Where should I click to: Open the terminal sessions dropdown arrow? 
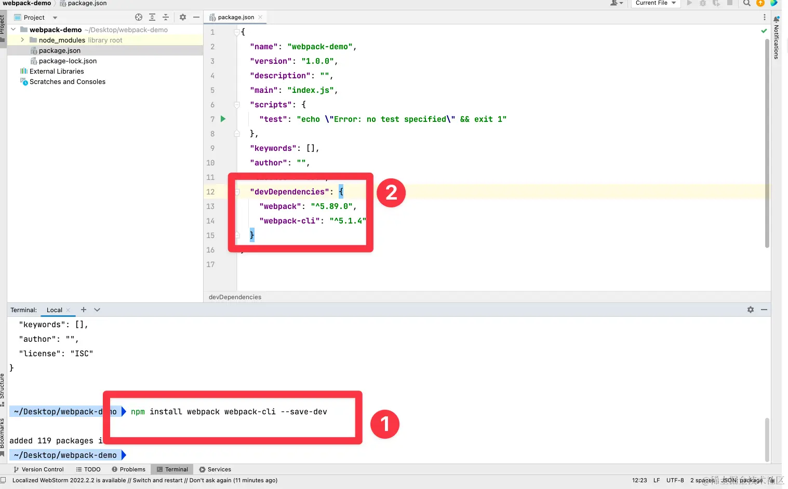click(97, 310)
